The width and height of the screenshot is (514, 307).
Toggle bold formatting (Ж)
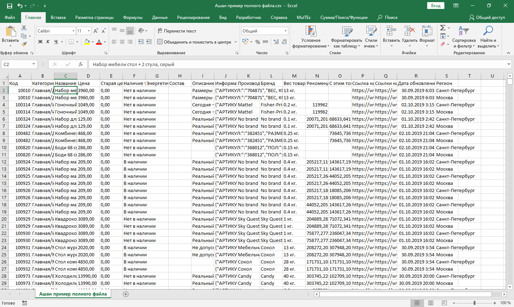(x=40, y=42)
